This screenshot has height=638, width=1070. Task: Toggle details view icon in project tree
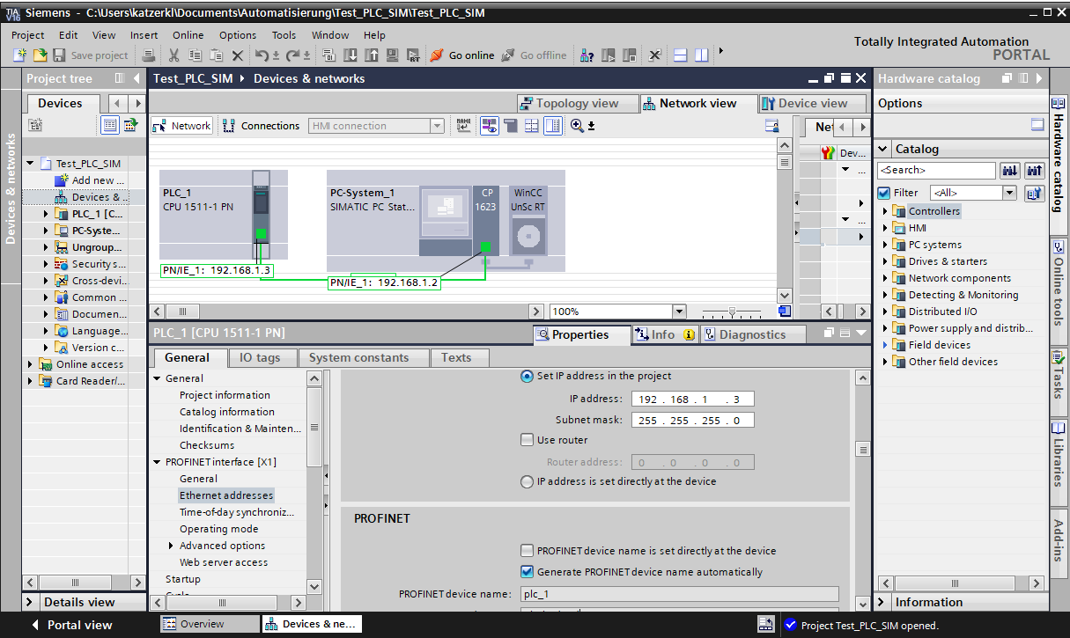point(110,125)
